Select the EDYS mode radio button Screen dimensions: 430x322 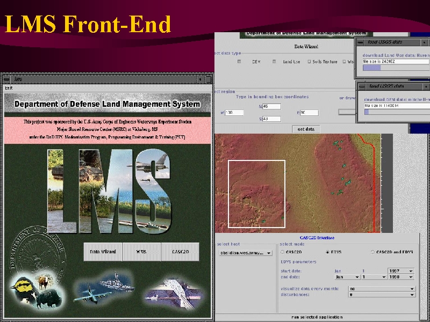tap(327, 252)
